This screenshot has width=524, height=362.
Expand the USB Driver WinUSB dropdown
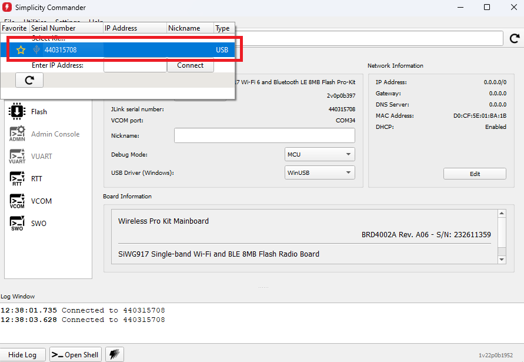tap(319, 172)
